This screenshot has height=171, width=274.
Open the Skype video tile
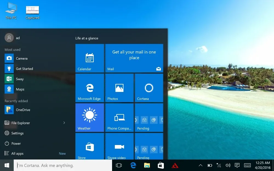(119, 146)
